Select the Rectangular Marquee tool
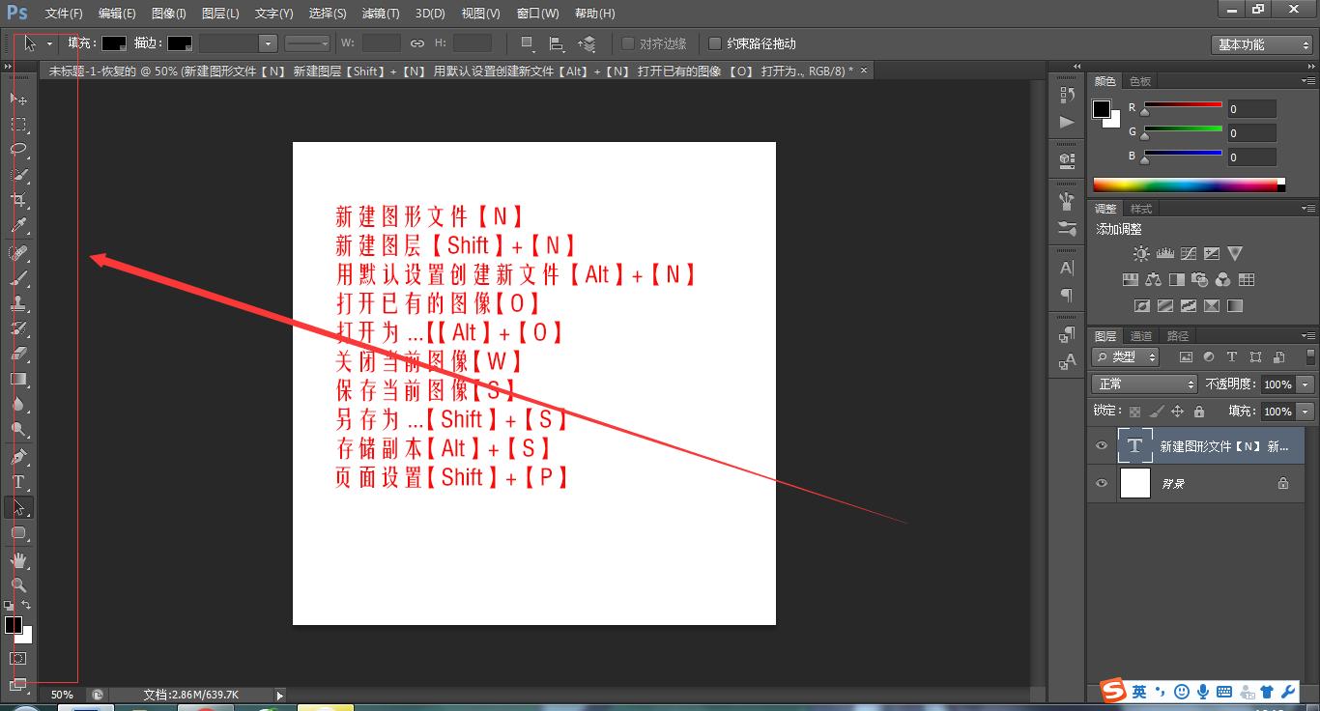Viewport: 1320px width, 711px height. click(x=18, y=125)
